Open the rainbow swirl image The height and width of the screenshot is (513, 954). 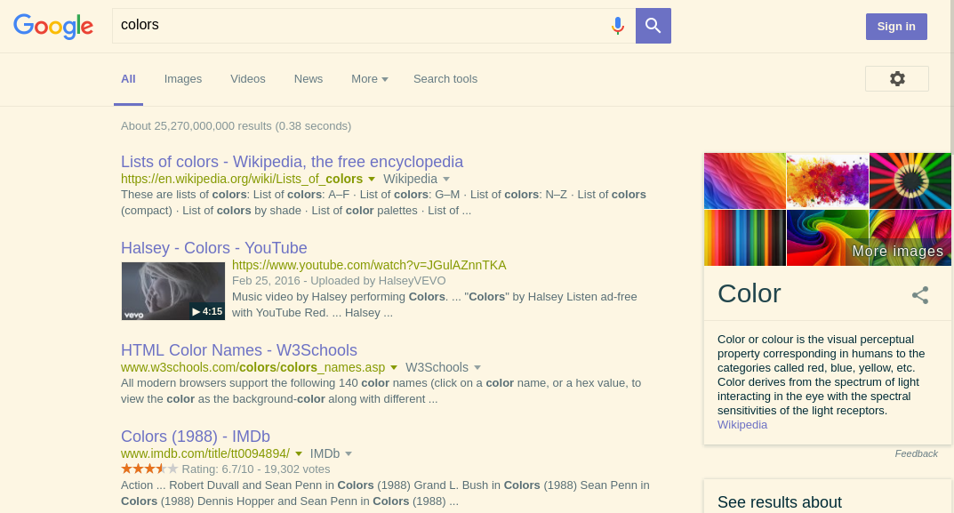(x=828, y=238)
